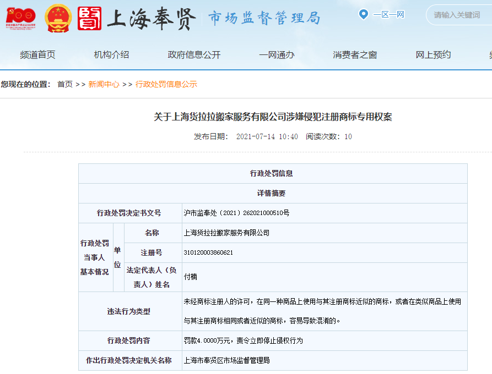Click the 行政处罚决定书文号 label cell
492x374 pixels.
129,213
